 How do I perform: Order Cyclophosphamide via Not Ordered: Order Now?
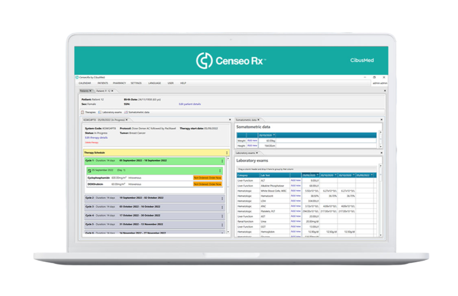click(x=207, y=178)
